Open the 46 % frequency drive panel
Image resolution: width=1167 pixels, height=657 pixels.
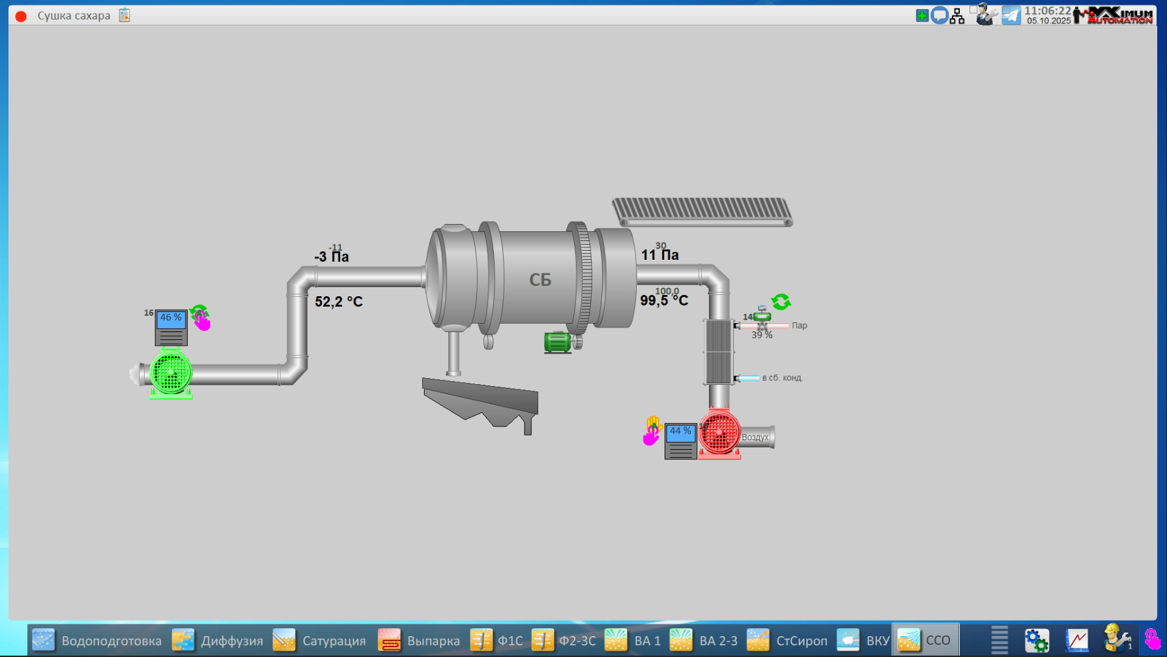coord(171,327)
